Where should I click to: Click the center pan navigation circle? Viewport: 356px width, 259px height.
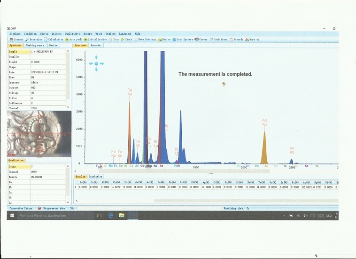coord(96,63)
